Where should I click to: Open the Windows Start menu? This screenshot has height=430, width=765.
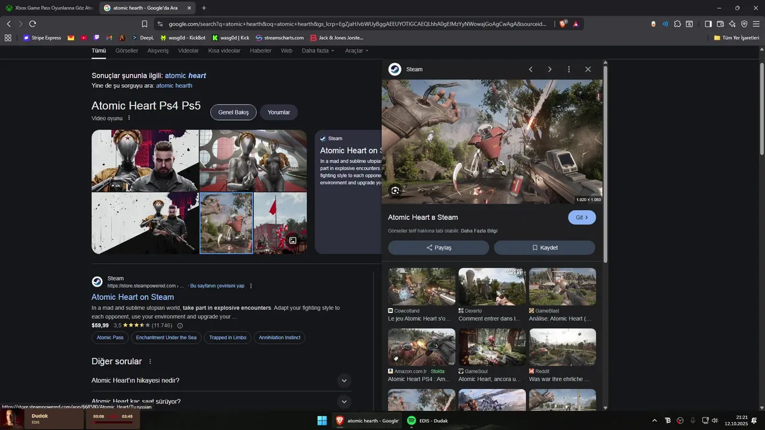pyautogui.click(x=322, y=420)
